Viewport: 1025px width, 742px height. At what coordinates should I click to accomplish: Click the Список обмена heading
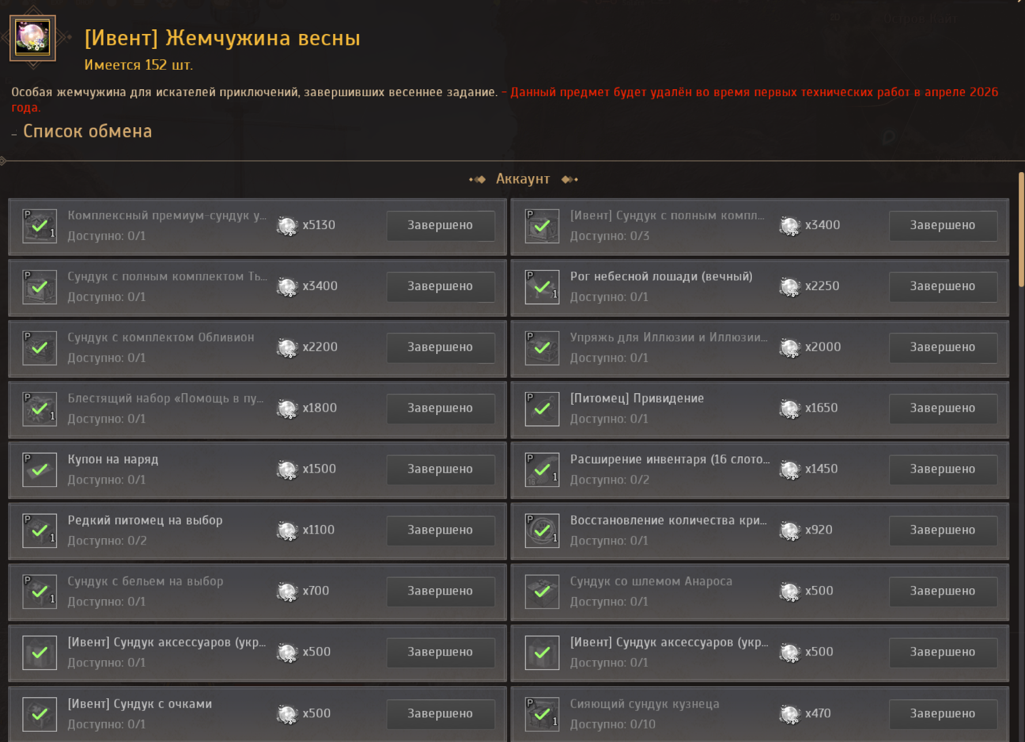point(88,131)
